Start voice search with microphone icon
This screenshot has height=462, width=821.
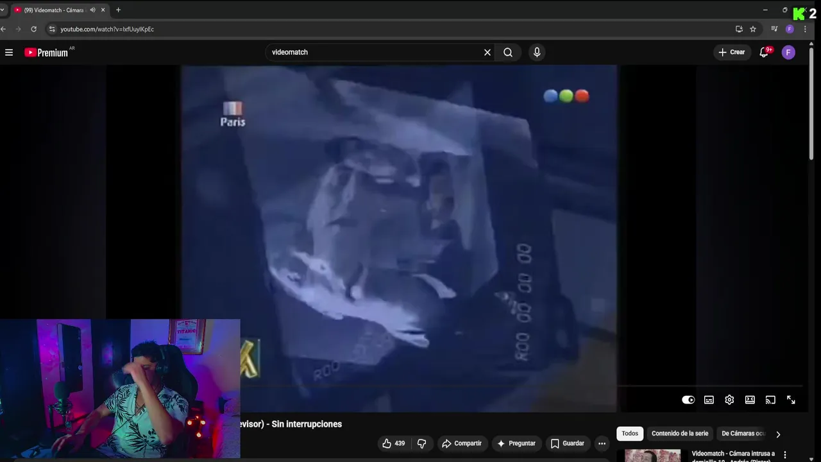tap(537, 53)
